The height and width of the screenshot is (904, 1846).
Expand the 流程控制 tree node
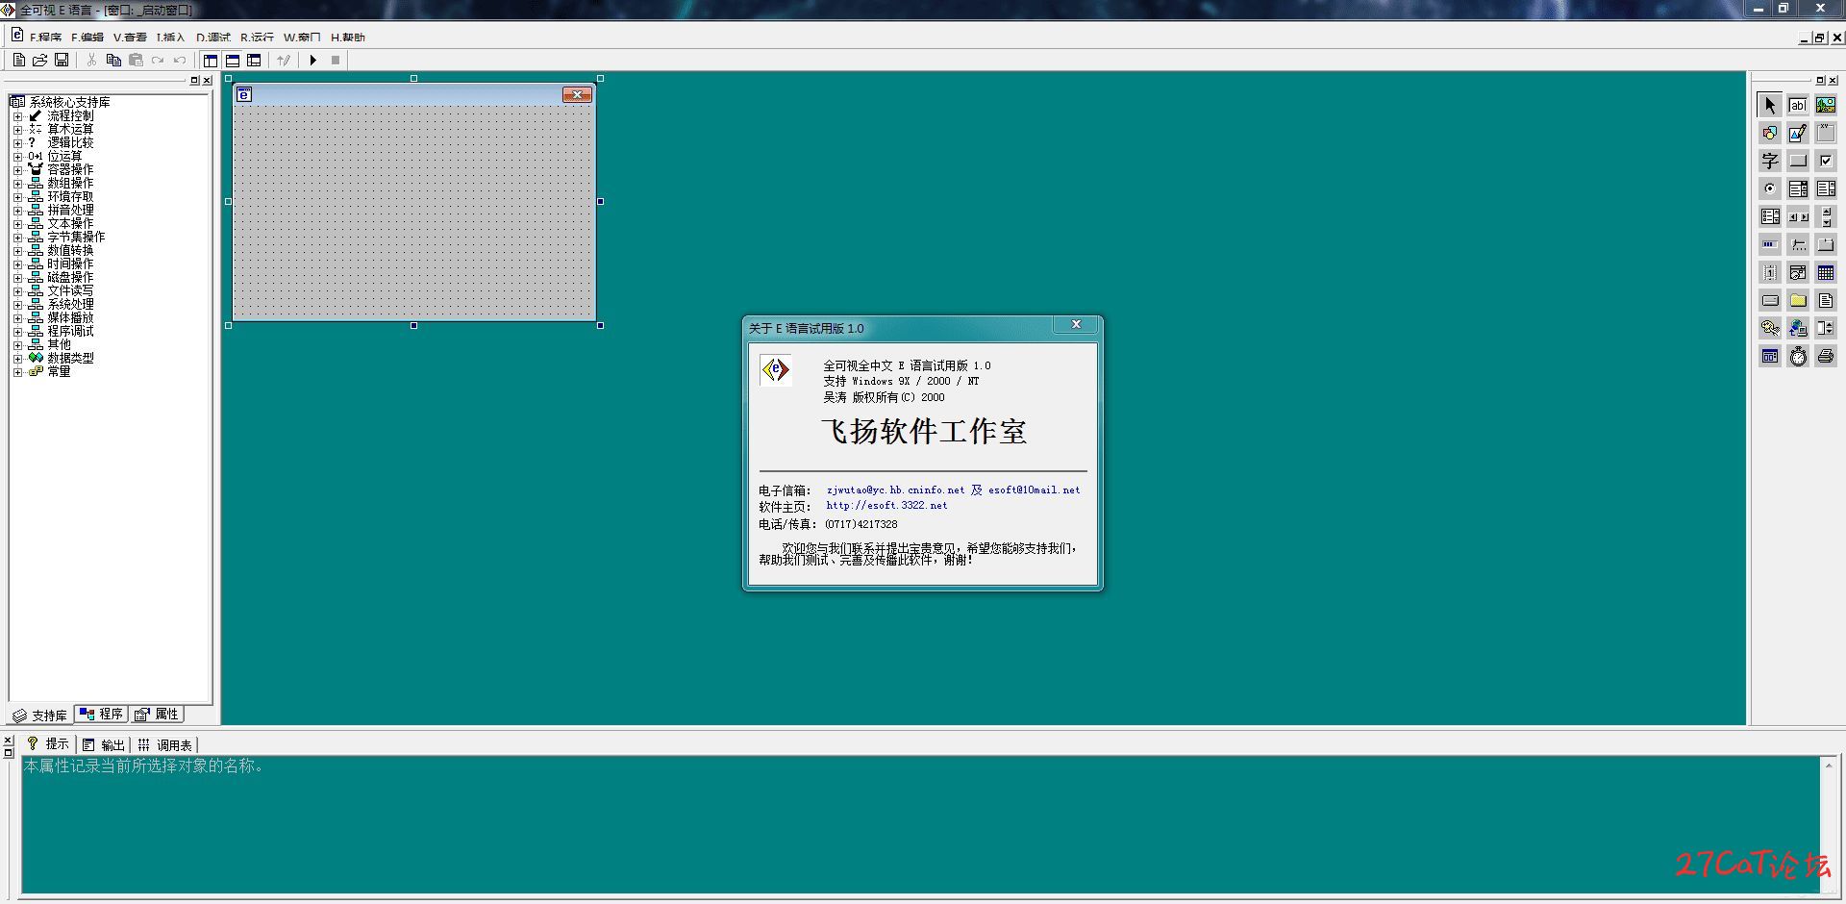[17, 115]
